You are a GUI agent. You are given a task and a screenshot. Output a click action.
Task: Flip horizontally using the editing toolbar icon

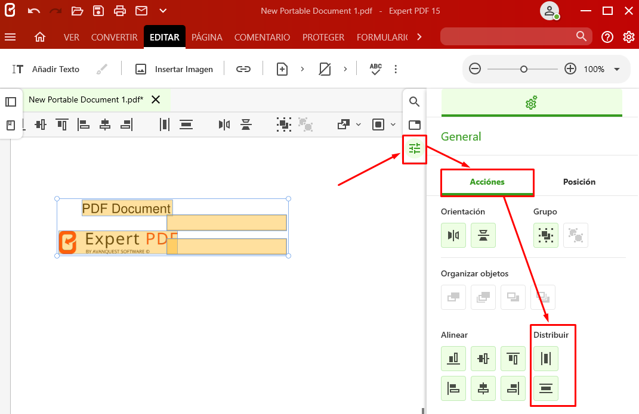tap(224, 124)
